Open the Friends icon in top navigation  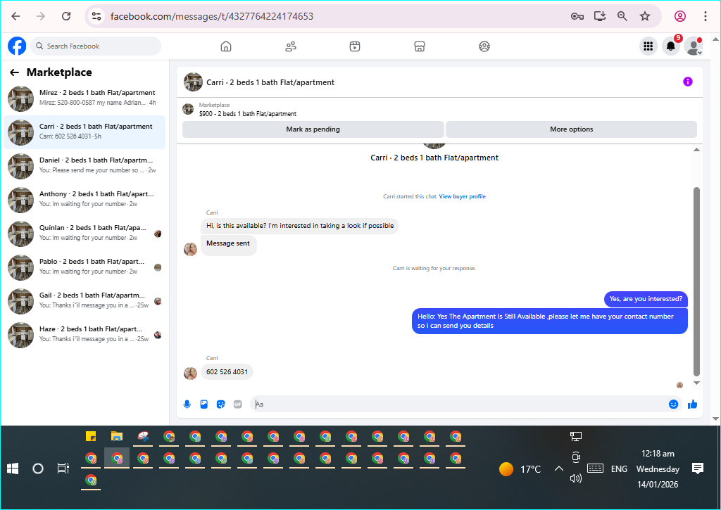pyautogui.click(x=291, y=46)
